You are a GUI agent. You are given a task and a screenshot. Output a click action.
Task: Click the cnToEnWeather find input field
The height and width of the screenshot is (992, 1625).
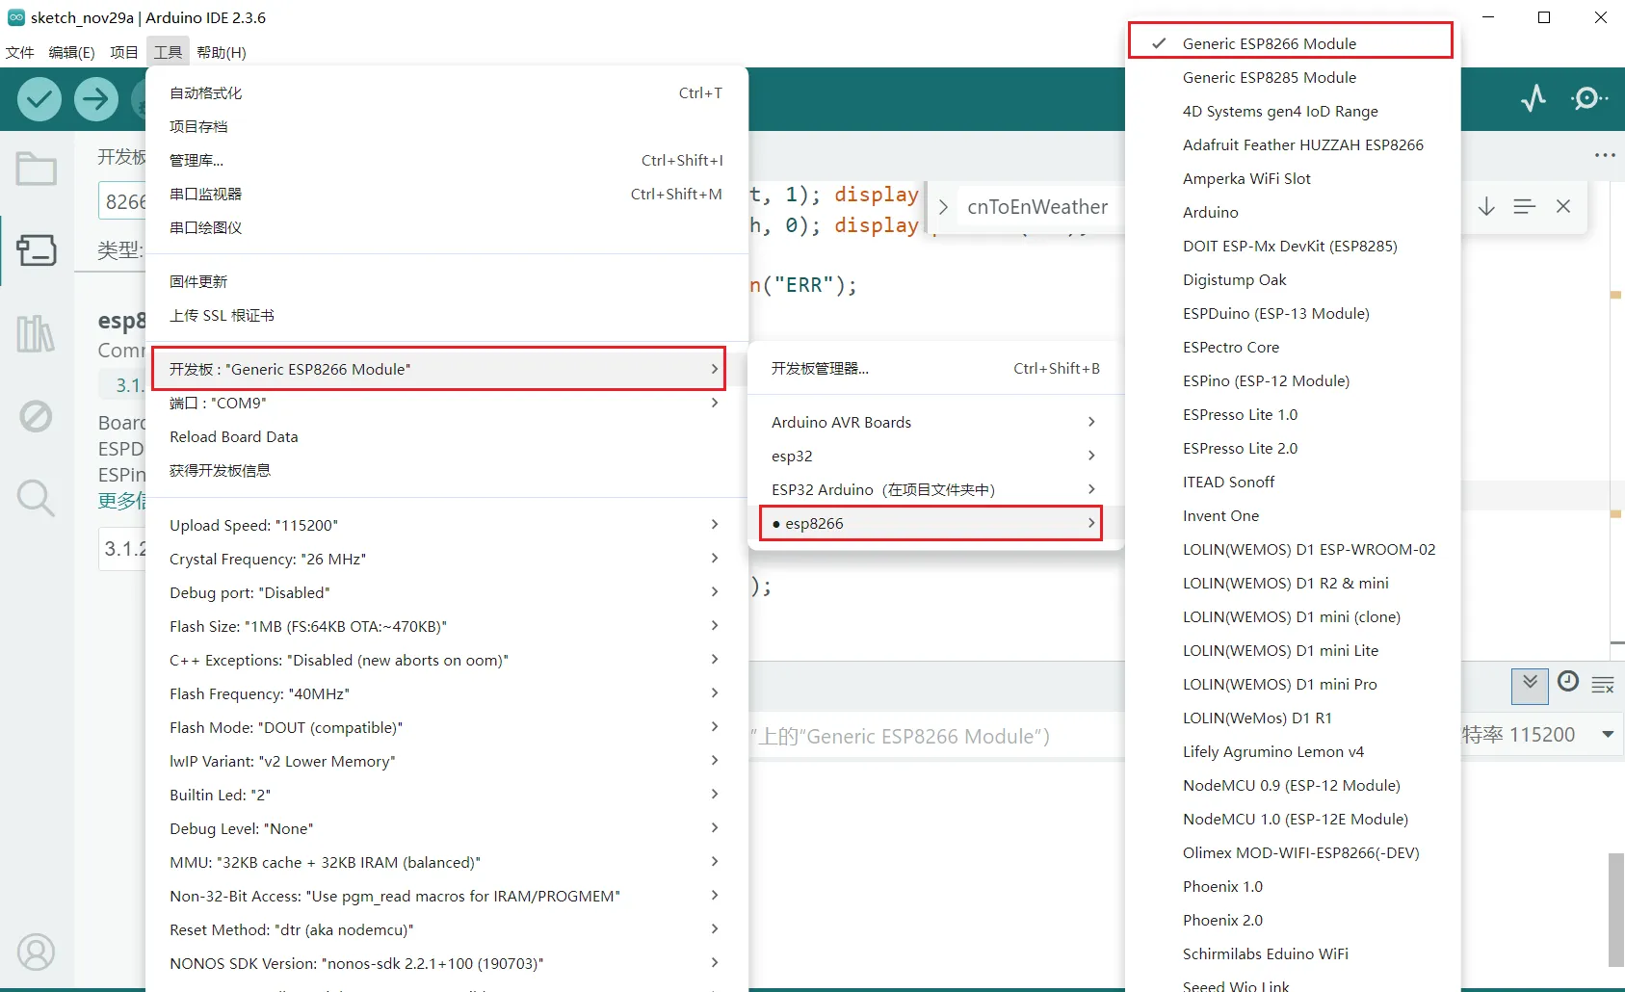click(x=1038, y=207)
